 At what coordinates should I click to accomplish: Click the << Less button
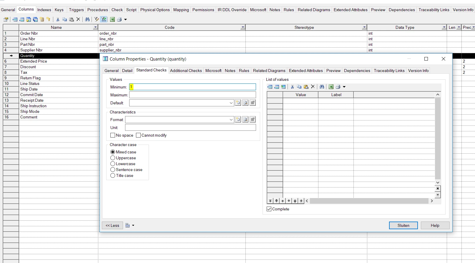click(112, 225)
